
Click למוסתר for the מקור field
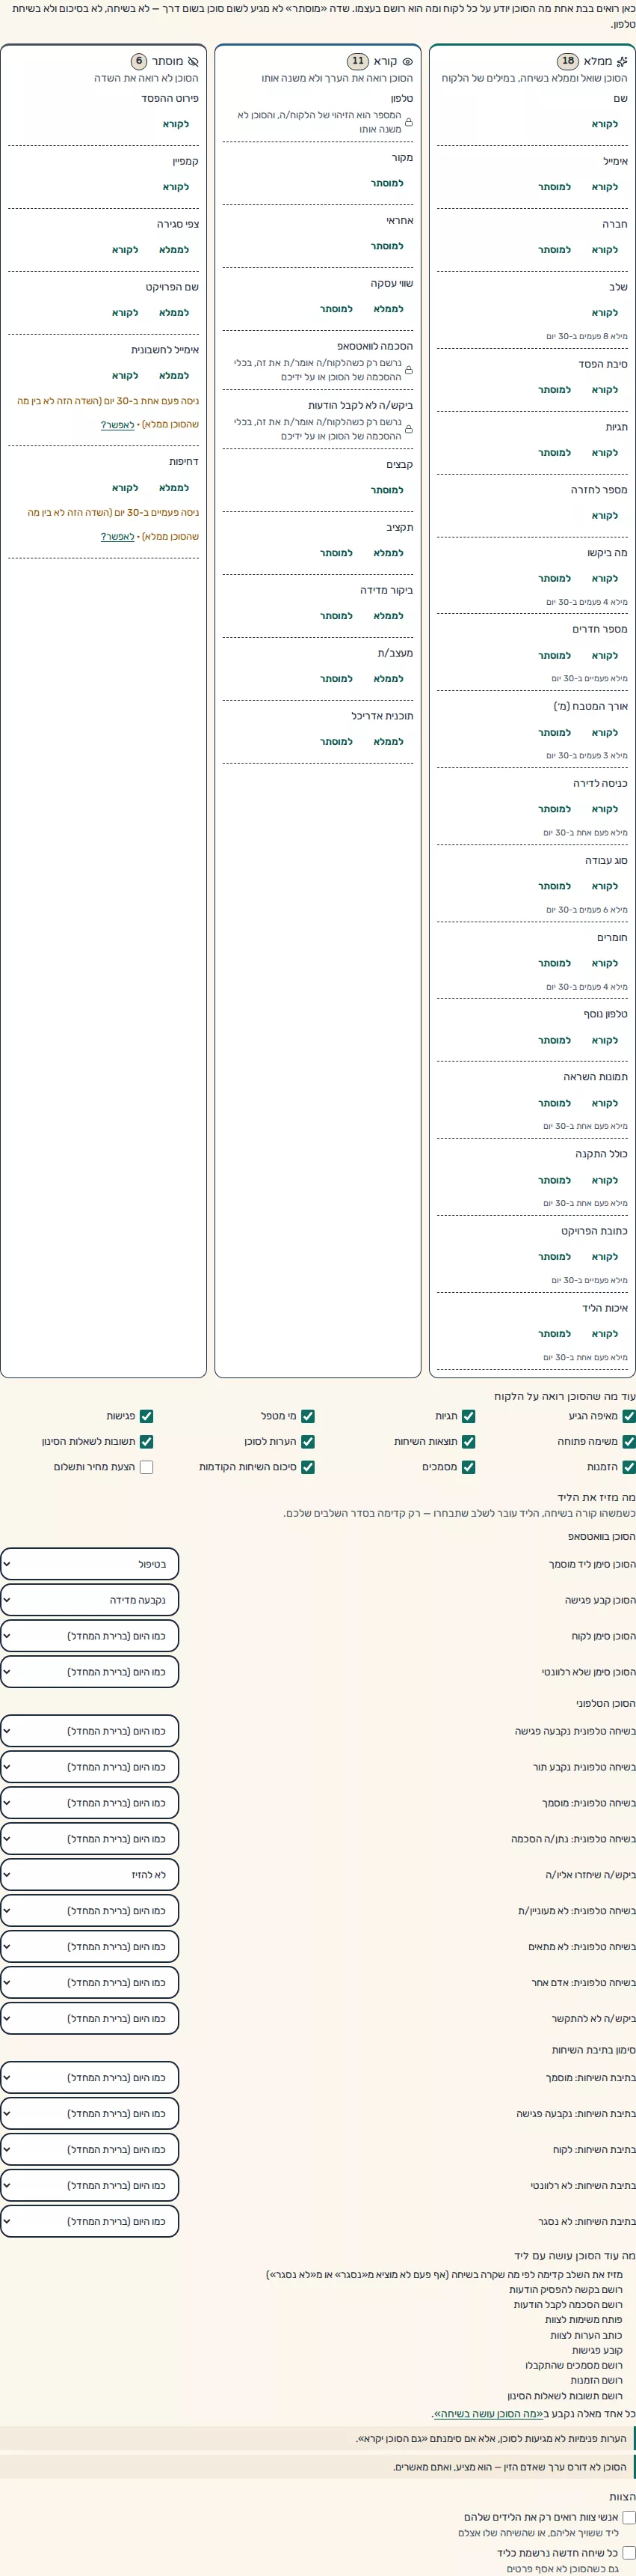(387, 183)
